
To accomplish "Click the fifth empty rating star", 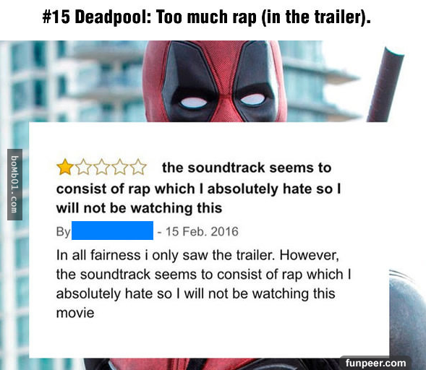I will [x=138, y=167].
